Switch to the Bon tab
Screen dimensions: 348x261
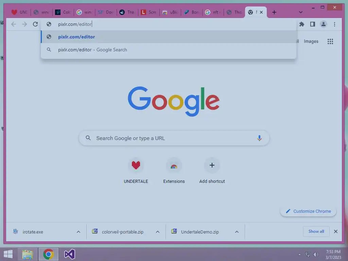192,12
